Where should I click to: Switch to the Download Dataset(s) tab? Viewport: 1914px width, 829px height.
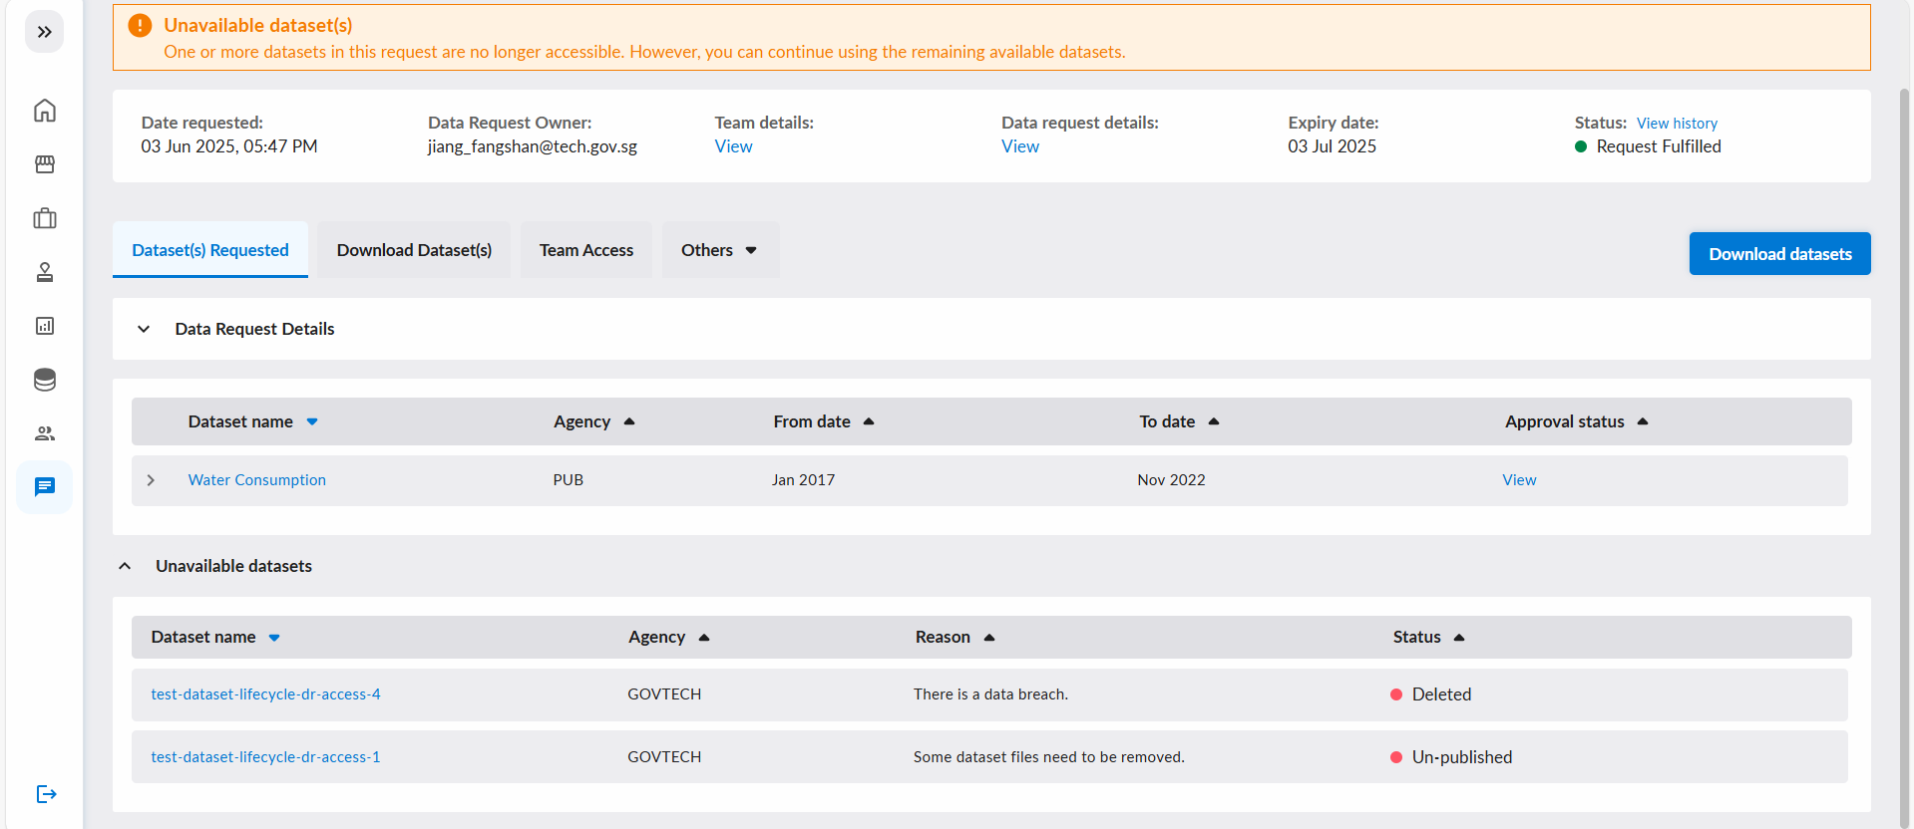click(x=414, y=250)
